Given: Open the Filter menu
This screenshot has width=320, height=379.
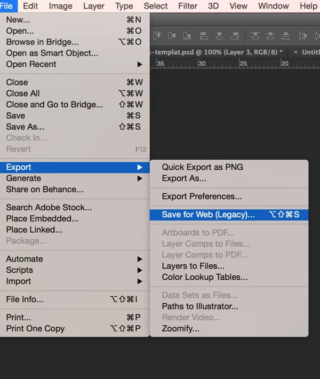Looking at the screenshot, I should coord(188,6).
